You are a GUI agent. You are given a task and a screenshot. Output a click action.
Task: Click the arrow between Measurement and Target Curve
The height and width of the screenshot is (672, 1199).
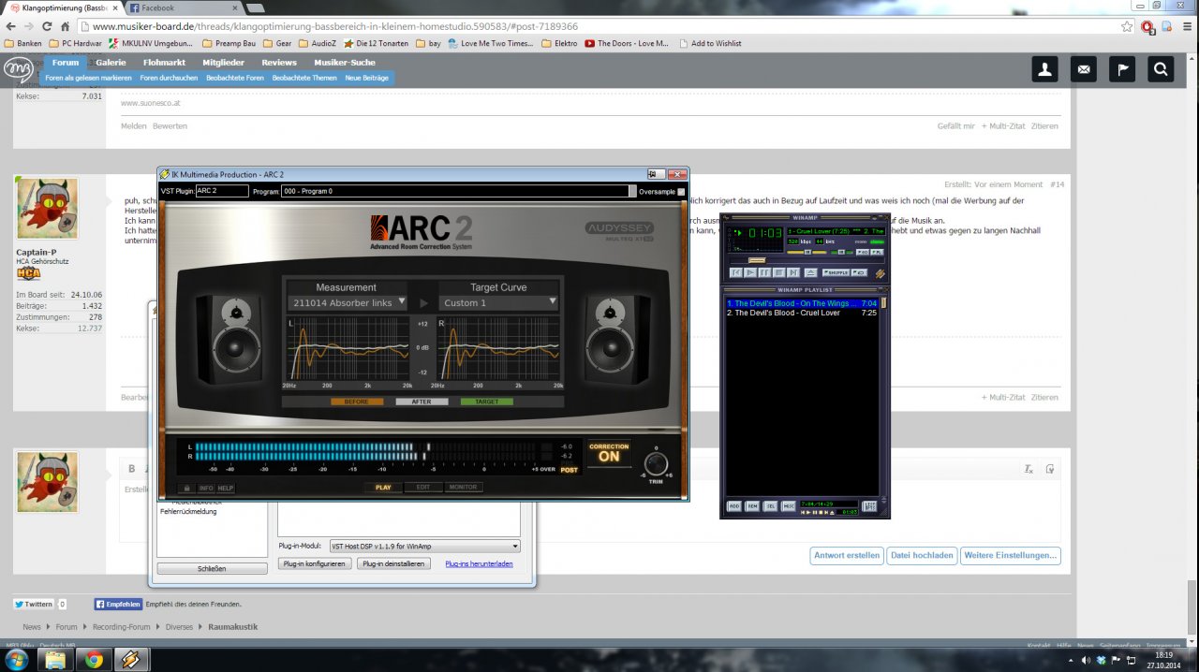click(x=423, y=302)
